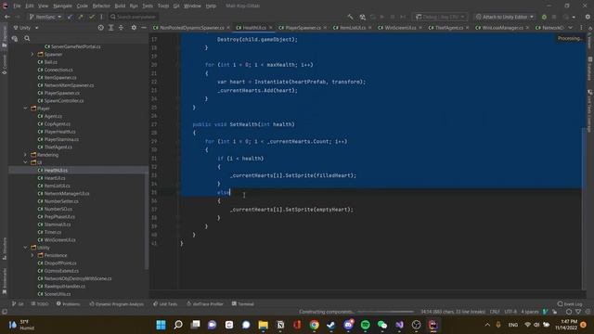Click the Git push arrow icon
This screenshot has width=594, height=334.
point(81,17)
